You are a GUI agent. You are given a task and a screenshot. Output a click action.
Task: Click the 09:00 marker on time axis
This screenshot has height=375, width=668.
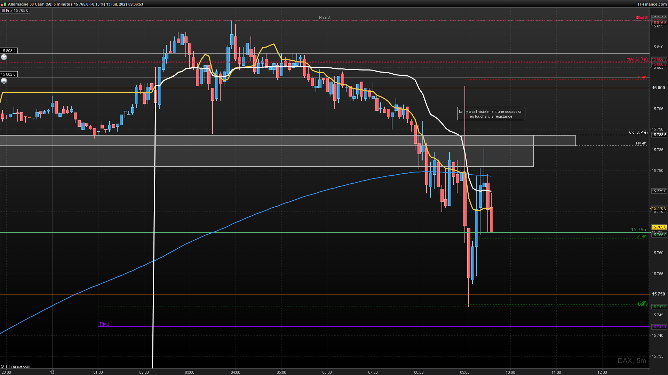(x=464, y=372)
